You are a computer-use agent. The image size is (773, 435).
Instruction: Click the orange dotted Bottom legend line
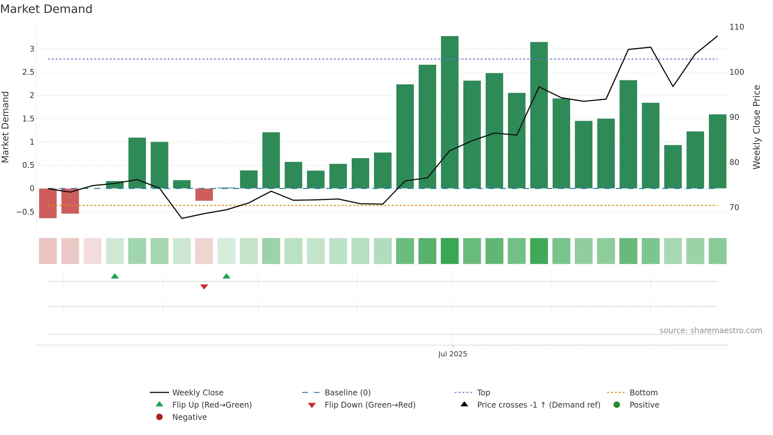point(616,392)
